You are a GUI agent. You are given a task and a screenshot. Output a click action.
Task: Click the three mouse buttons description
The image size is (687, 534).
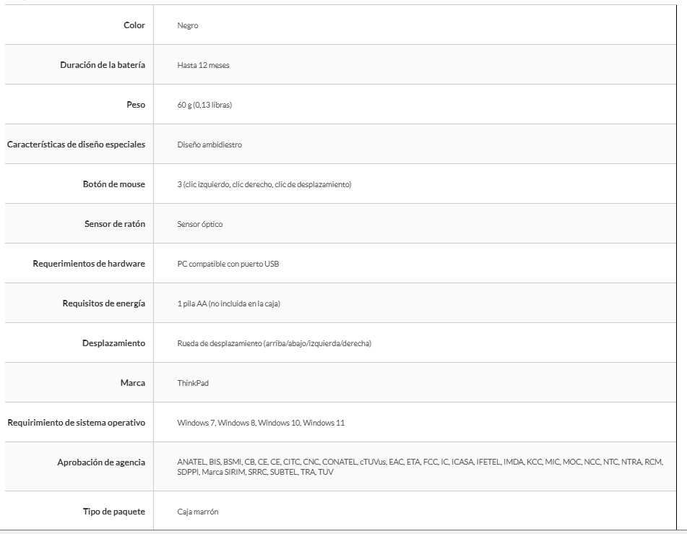[264, 185]
